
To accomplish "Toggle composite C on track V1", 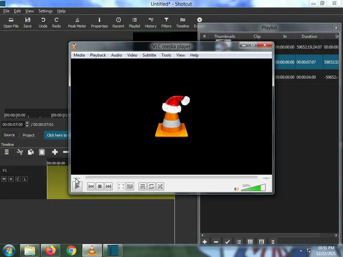I will click(x=18, y=179).
